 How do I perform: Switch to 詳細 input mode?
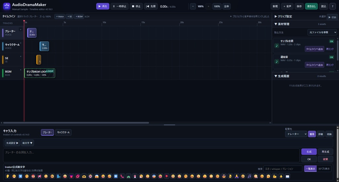(x=320, y=134)
